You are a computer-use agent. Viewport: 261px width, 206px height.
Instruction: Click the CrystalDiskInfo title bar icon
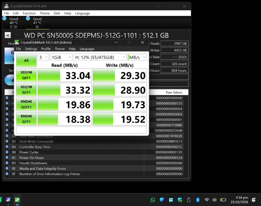(x=6, y=6)
